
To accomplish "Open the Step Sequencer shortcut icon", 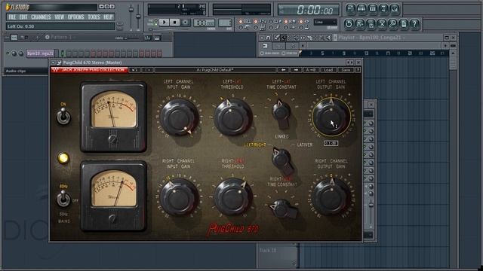I will click(x=361, y=8).
